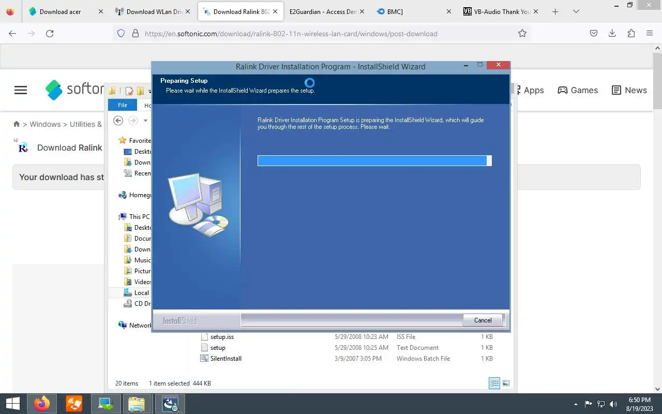The image size is (662, 414).
Task: Reload the Softonic page
Action: point(50,34)
